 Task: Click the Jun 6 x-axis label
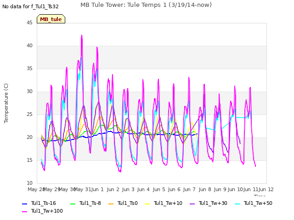tap(174, 190)
